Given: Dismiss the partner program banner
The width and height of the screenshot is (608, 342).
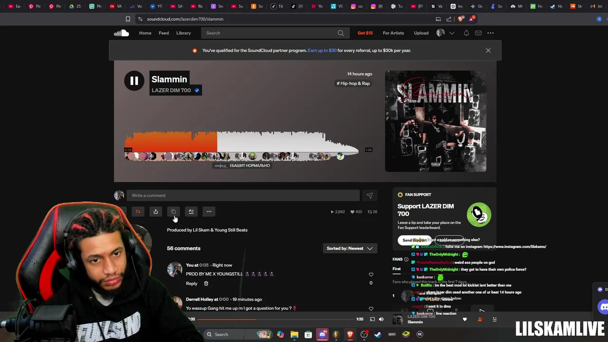Looking at the screenshot, I should pyautogui.click(x=488, y=50).
